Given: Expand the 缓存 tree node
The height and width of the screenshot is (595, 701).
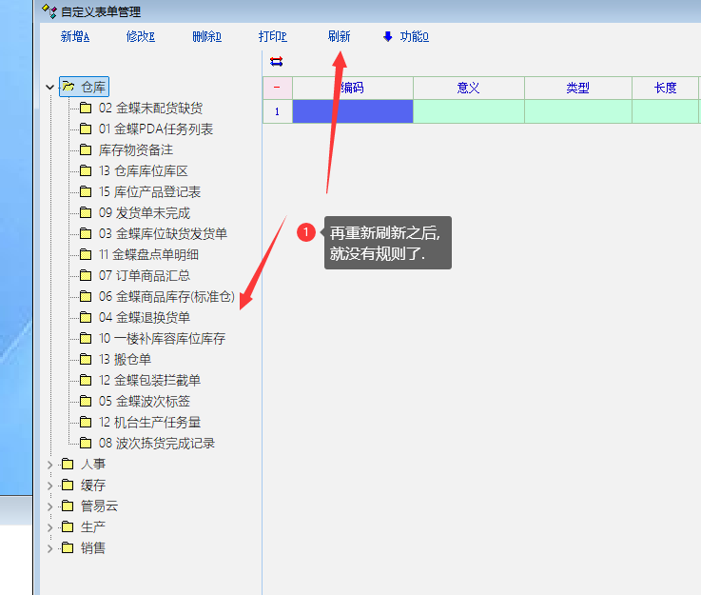Looking at the screenshot, I should [49, 486].
